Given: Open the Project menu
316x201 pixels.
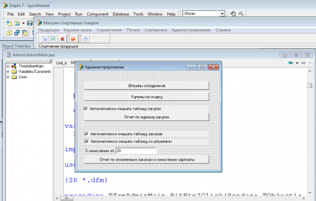Looking at the screenshot, I should 64,14.
